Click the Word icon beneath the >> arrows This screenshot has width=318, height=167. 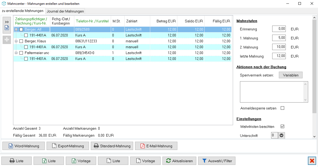(7, 28)
